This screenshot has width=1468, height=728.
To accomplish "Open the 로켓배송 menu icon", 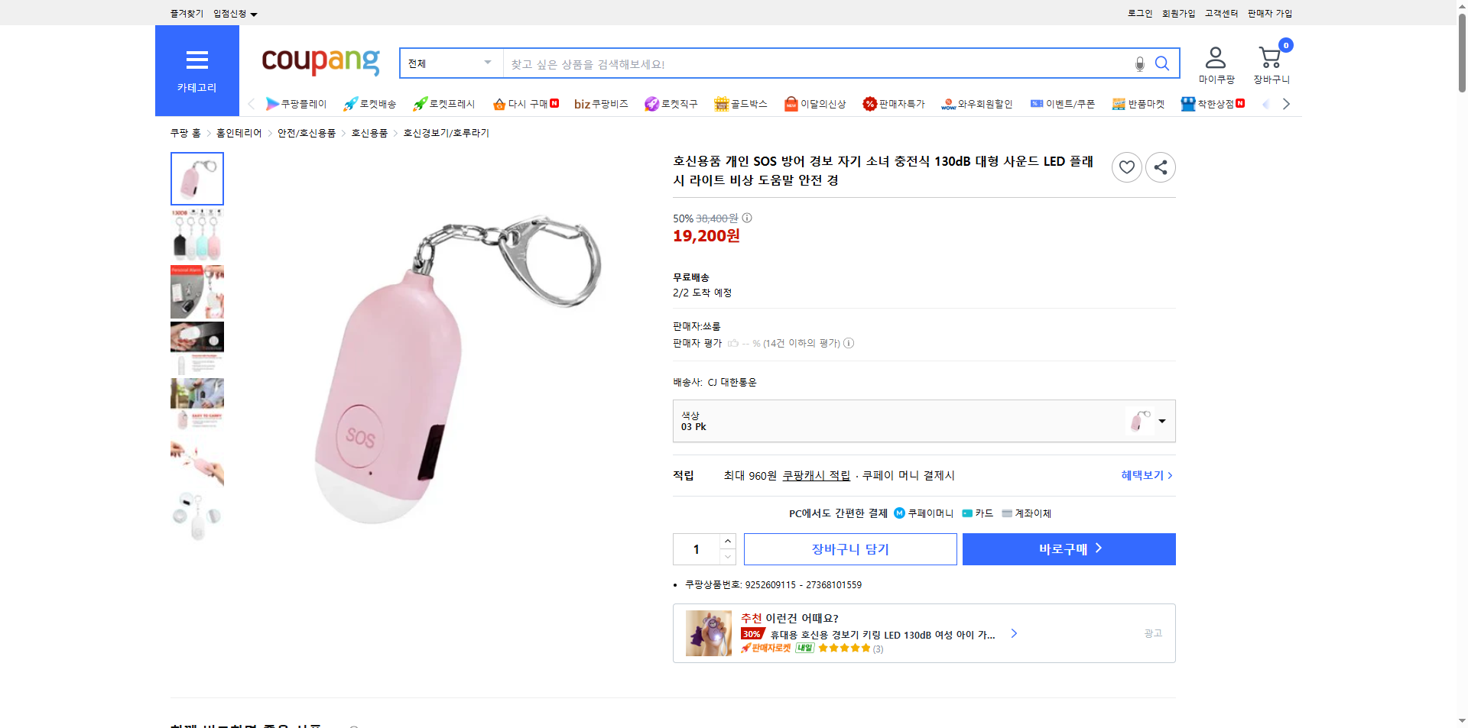I will [x=349, y=103].
